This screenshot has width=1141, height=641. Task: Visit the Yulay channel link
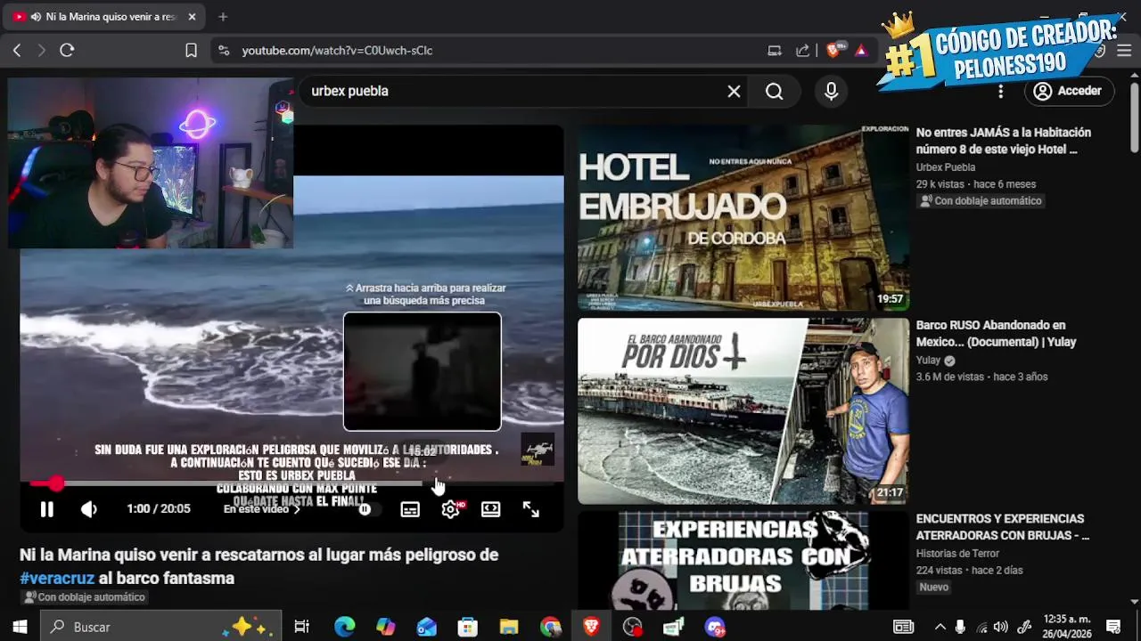(928, 361)
